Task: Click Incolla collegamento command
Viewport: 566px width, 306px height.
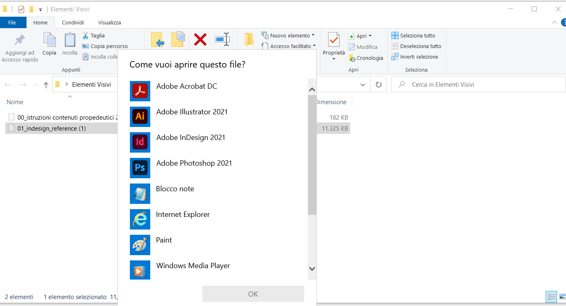Action: pyautogui.click(x=100, y=57)
